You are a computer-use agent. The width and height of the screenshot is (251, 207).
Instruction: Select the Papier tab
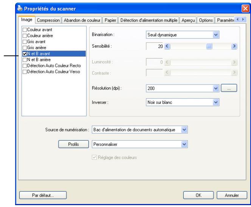(x=110, y=20)
